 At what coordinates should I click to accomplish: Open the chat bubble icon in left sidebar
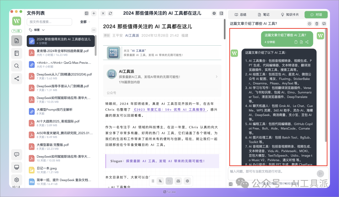click(x=17, y=154)
